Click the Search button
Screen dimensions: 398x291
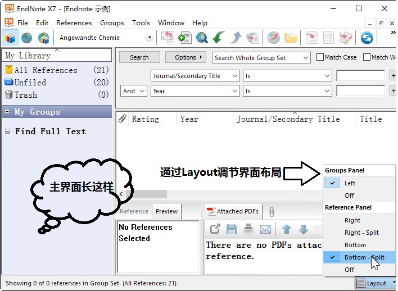point(139,57)
